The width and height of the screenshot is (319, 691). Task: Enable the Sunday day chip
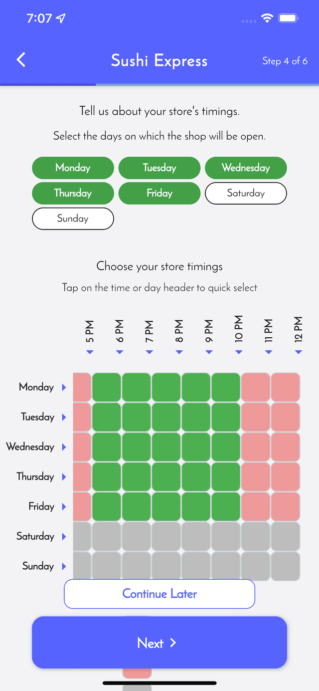(73, 219)
